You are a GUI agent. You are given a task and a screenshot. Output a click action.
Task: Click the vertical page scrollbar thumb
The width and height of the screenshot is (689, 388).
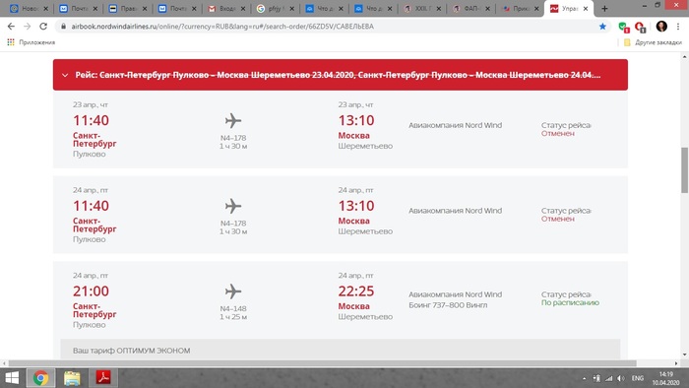pyautogui.click(x=685, y=170)
